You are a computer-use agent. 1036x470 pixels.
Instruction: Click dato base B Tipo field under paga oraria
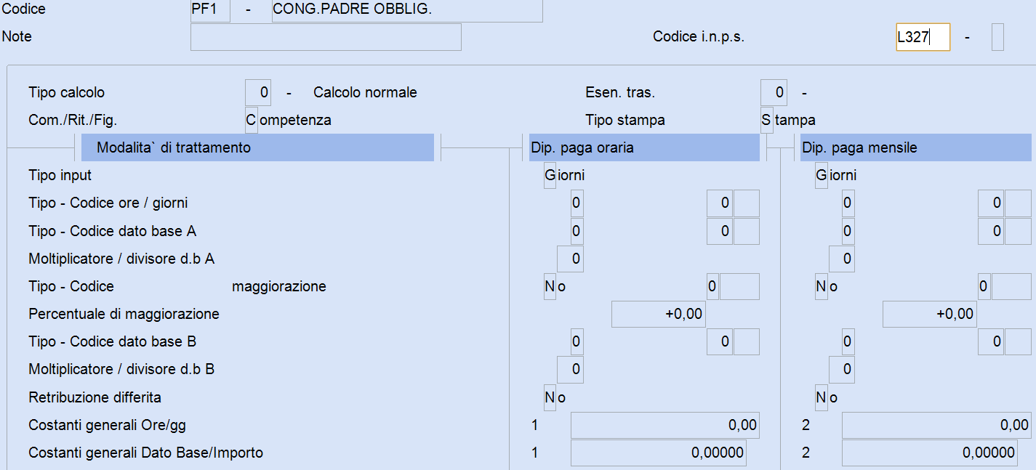coord(577,341)
